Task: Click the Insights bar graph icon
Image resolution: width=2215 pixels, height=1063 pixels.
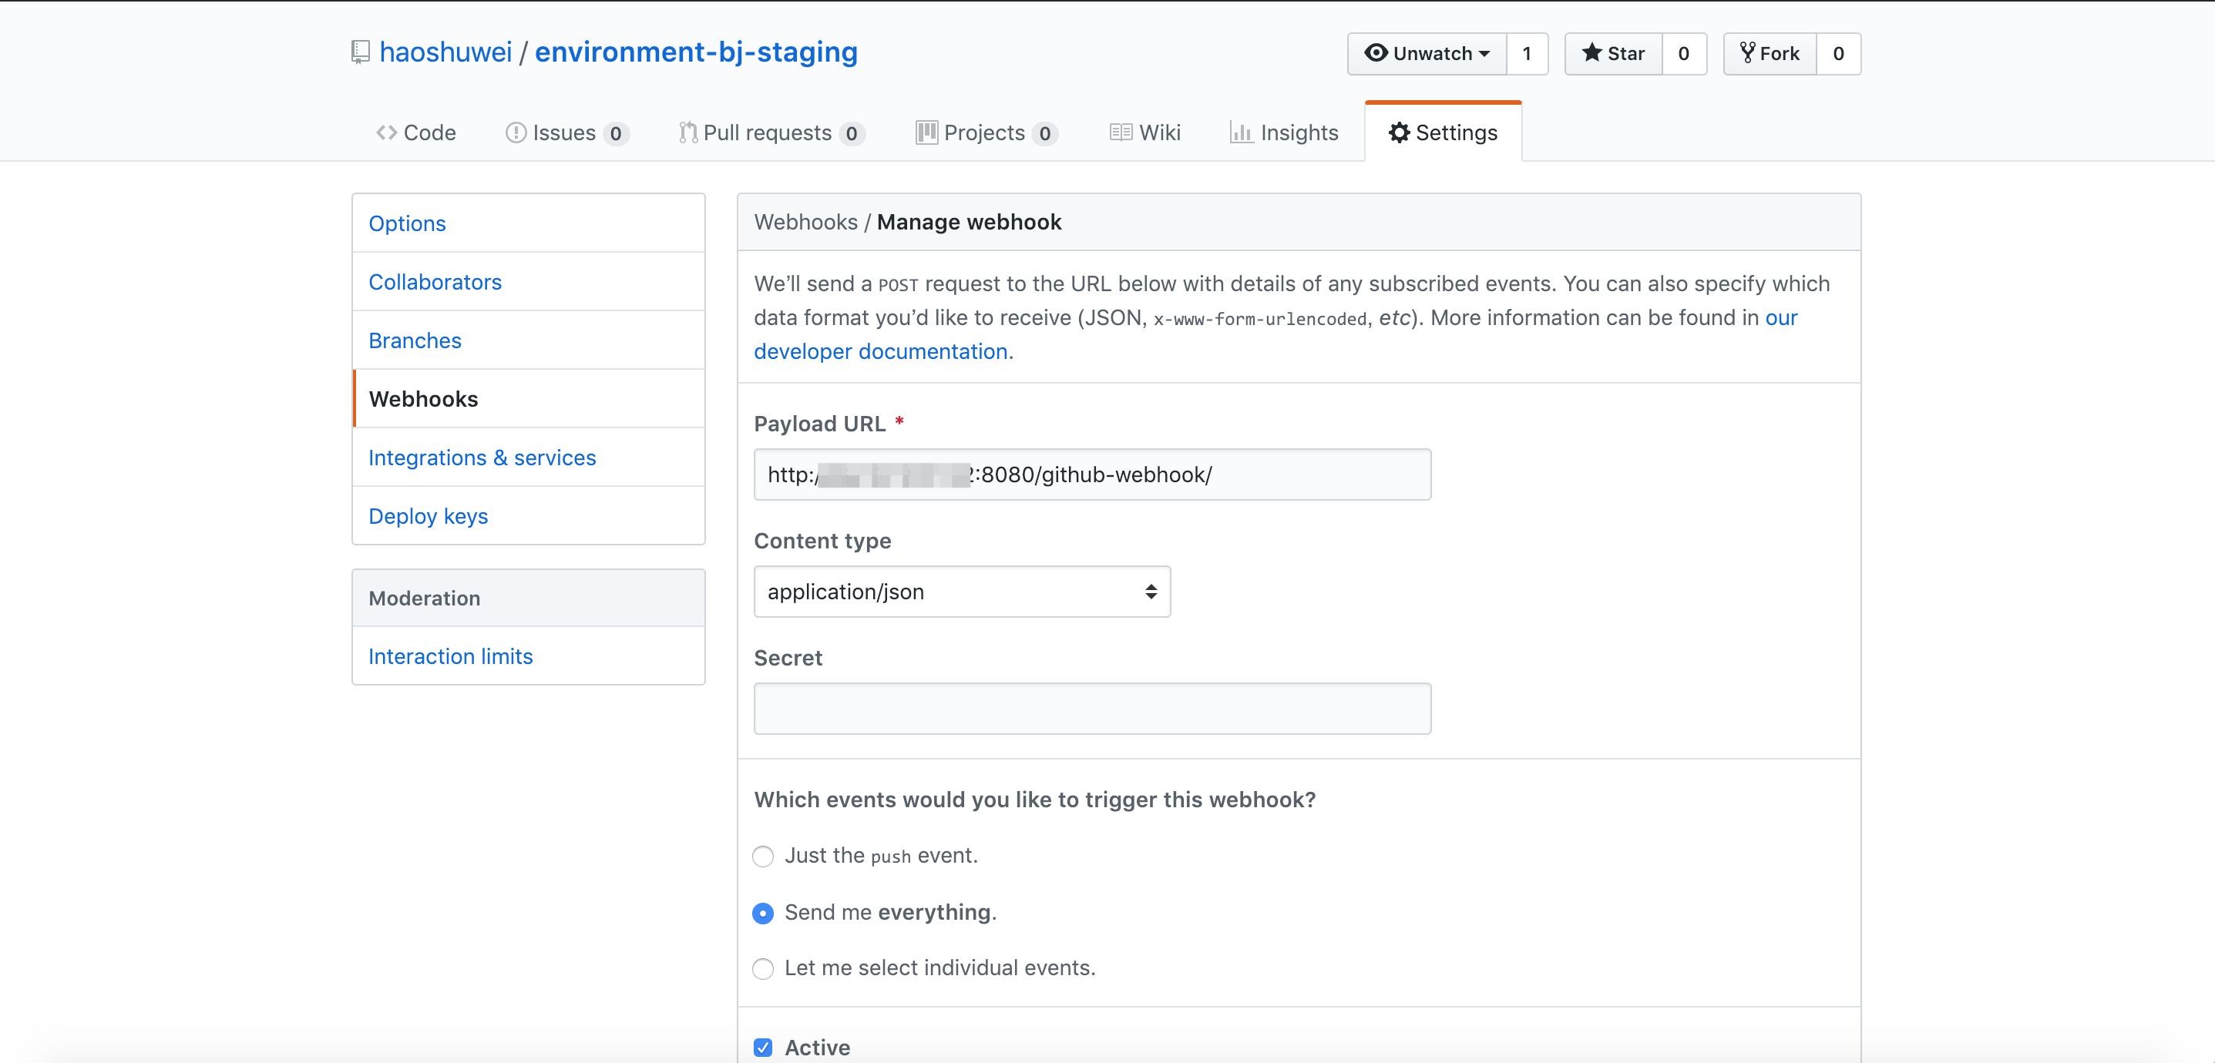Action: coord(1241,132)
